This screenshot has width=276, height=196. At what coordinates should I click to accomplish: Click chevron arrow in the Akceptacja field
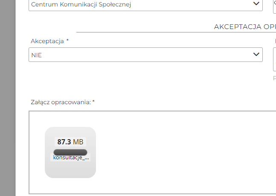pos(256,54)
